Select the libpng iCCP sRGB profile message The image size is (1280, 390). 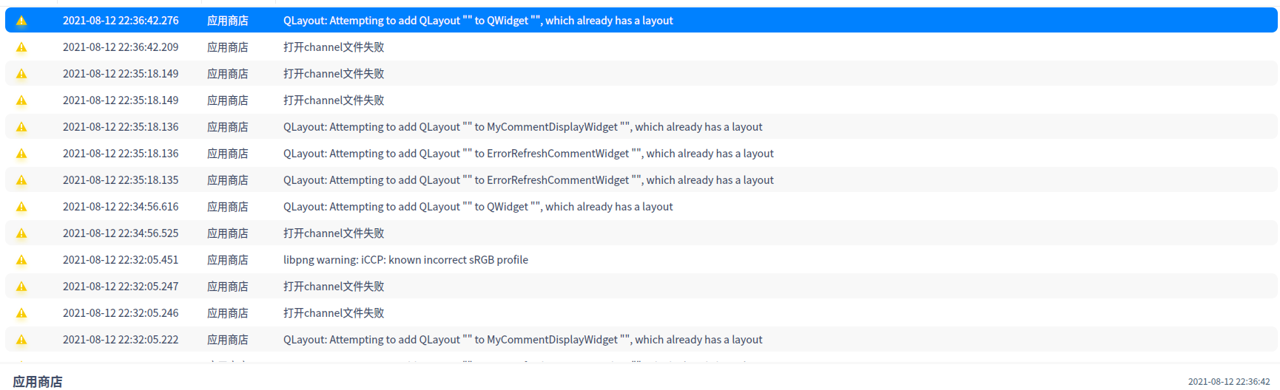tap(405, 260)
